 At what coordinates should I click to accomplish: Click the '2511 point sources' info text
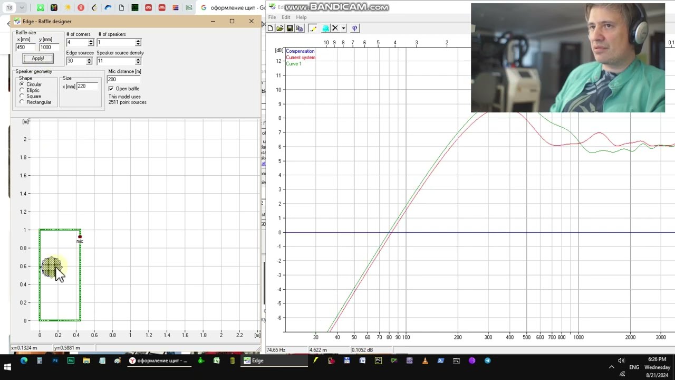pos(128,102)
